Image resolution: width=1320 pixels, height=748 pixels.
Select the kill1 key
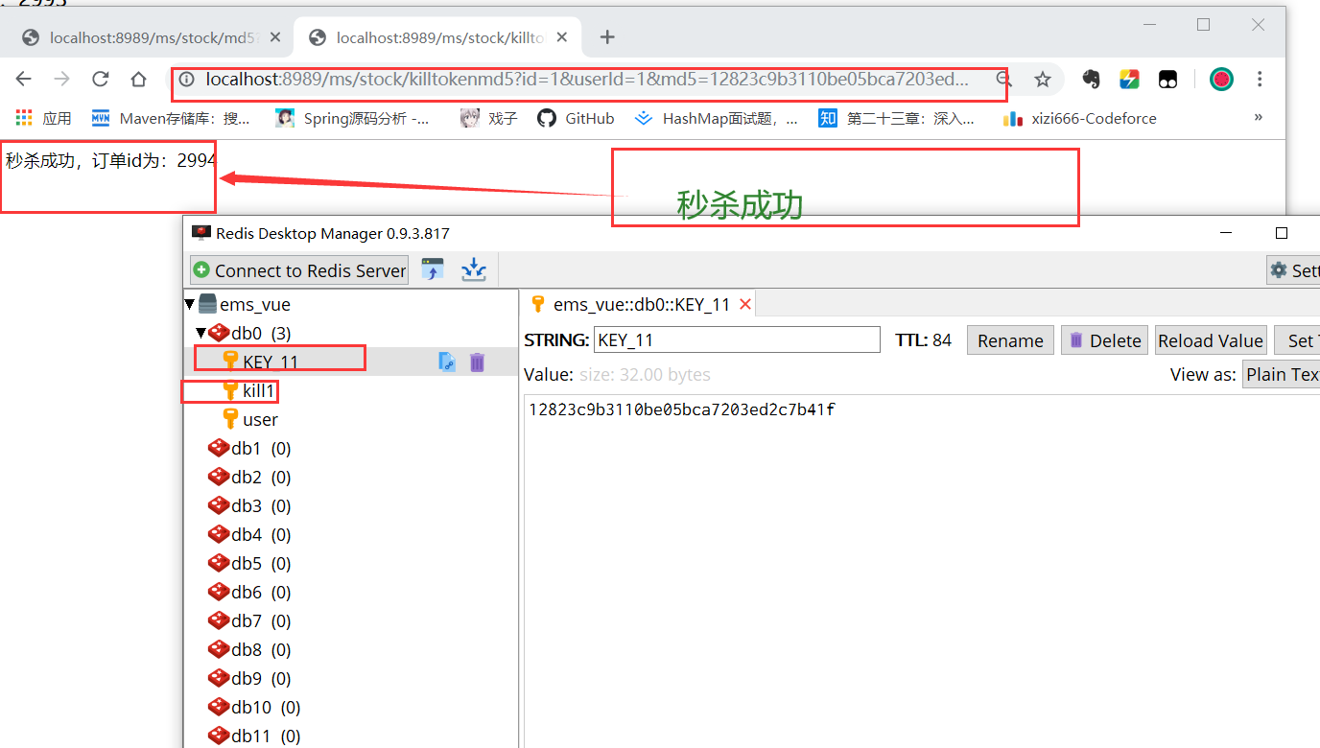(x=259, y=390)
